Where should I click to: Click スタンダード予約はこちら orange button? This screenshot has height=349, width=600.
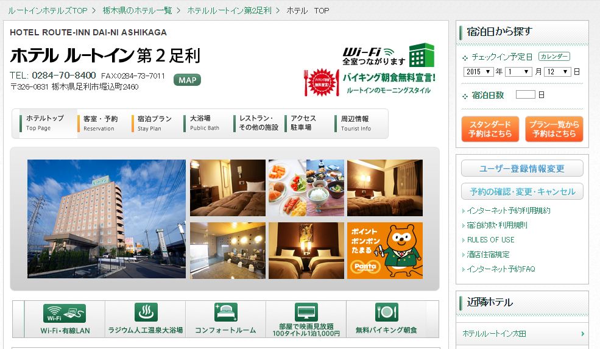(490, 129)
